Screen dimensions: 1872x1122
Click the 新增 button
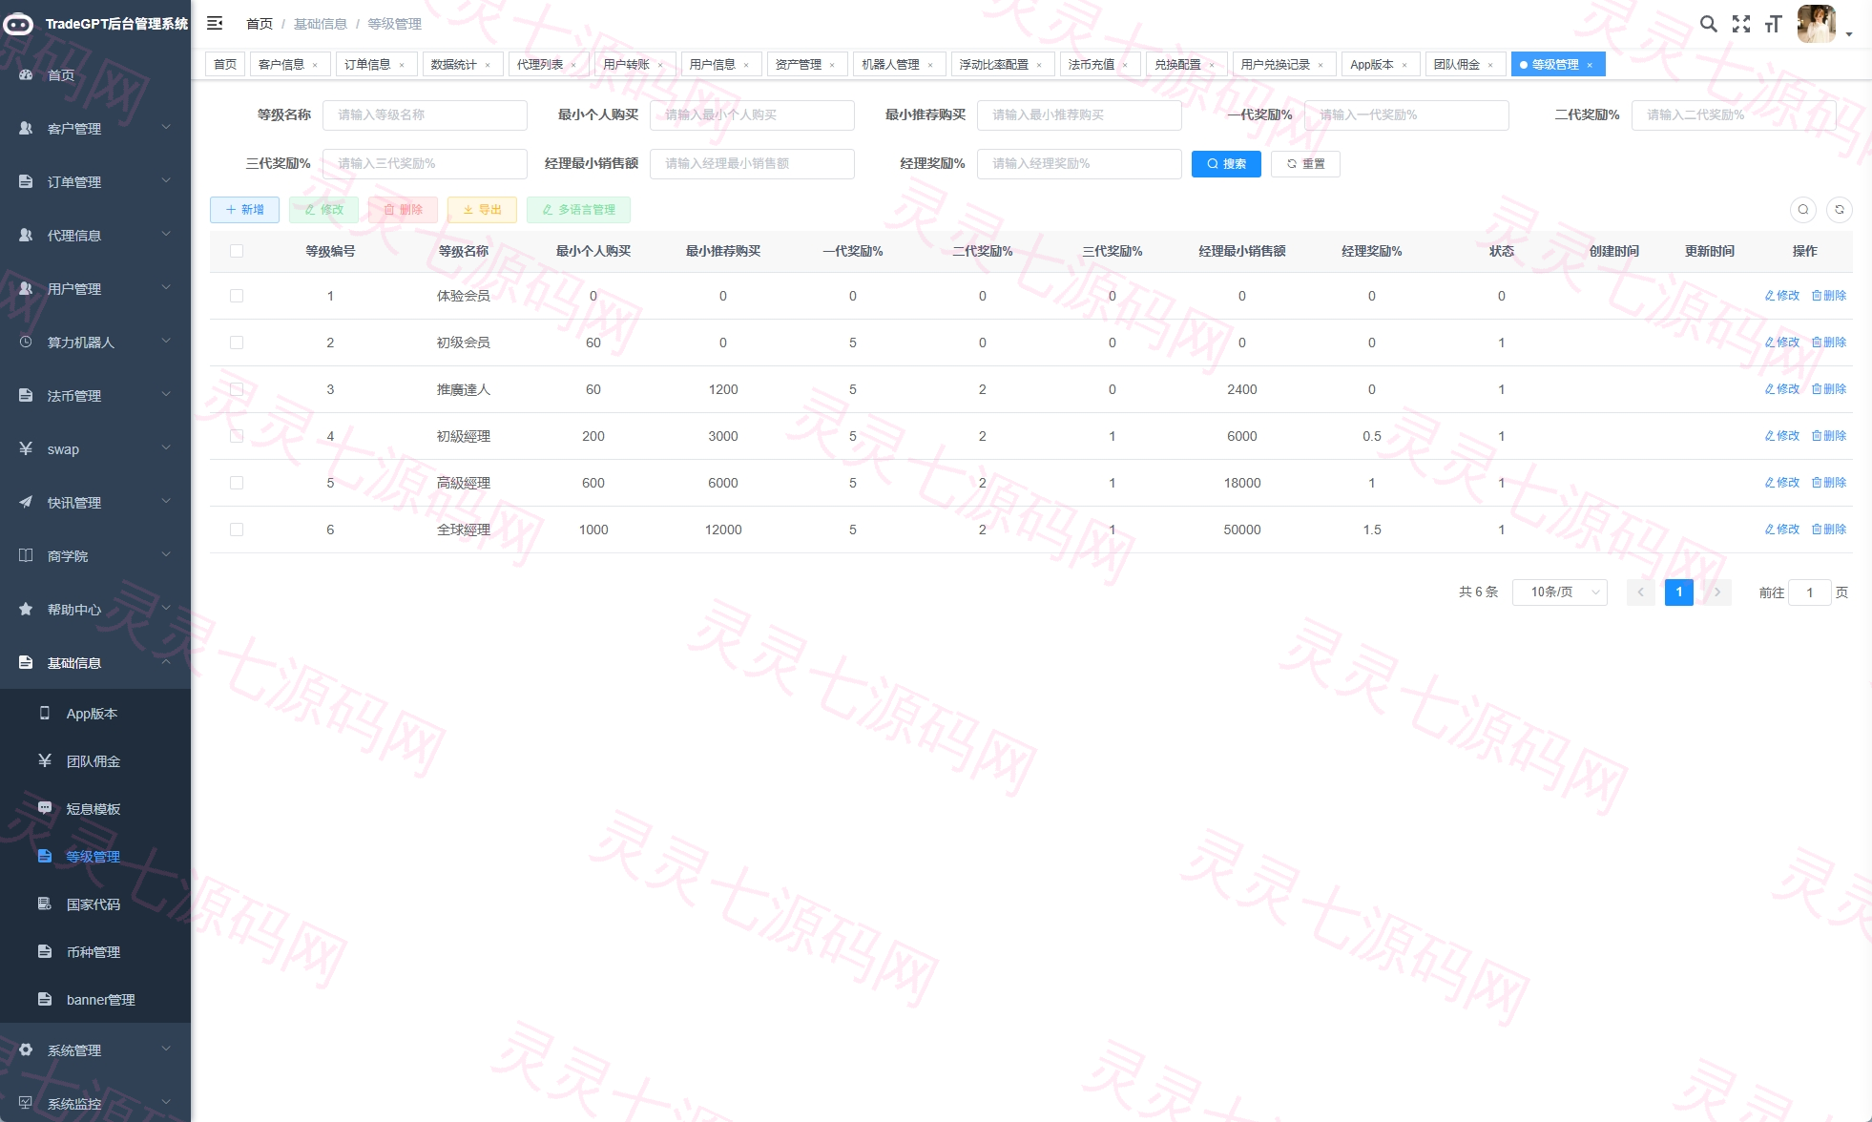(x=244, y=210)
